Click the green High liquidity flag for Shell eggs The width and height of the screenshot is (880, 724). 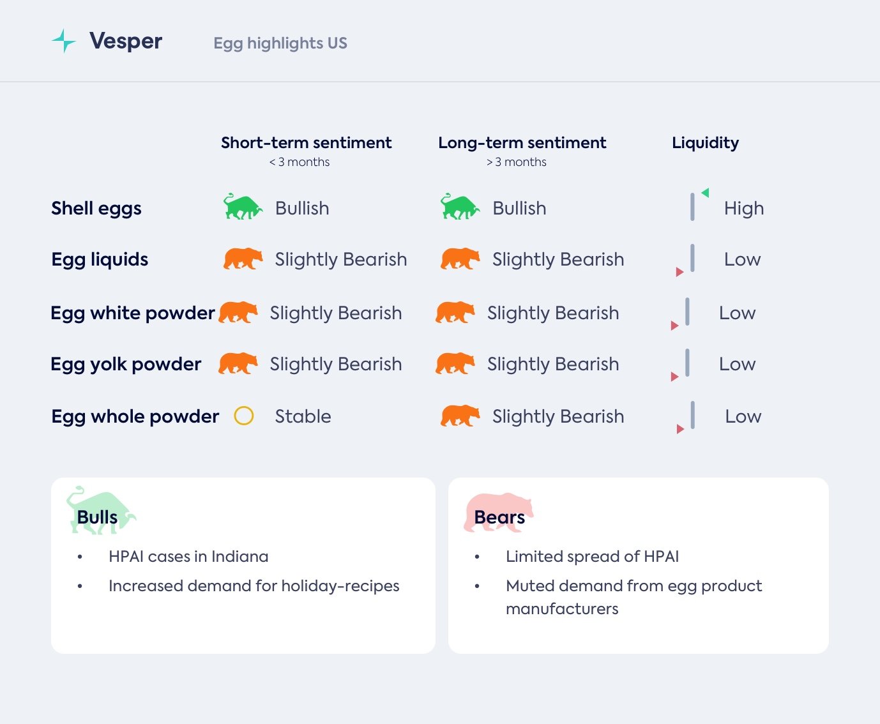(705, 193)
